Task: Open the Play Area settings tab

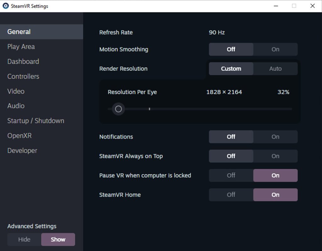Action: pyautogui.click(x=21, y=47)
